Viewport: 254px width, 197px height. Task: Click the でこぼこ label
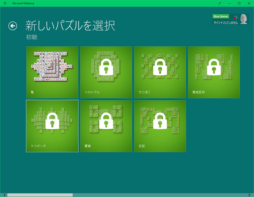(144, 92)
